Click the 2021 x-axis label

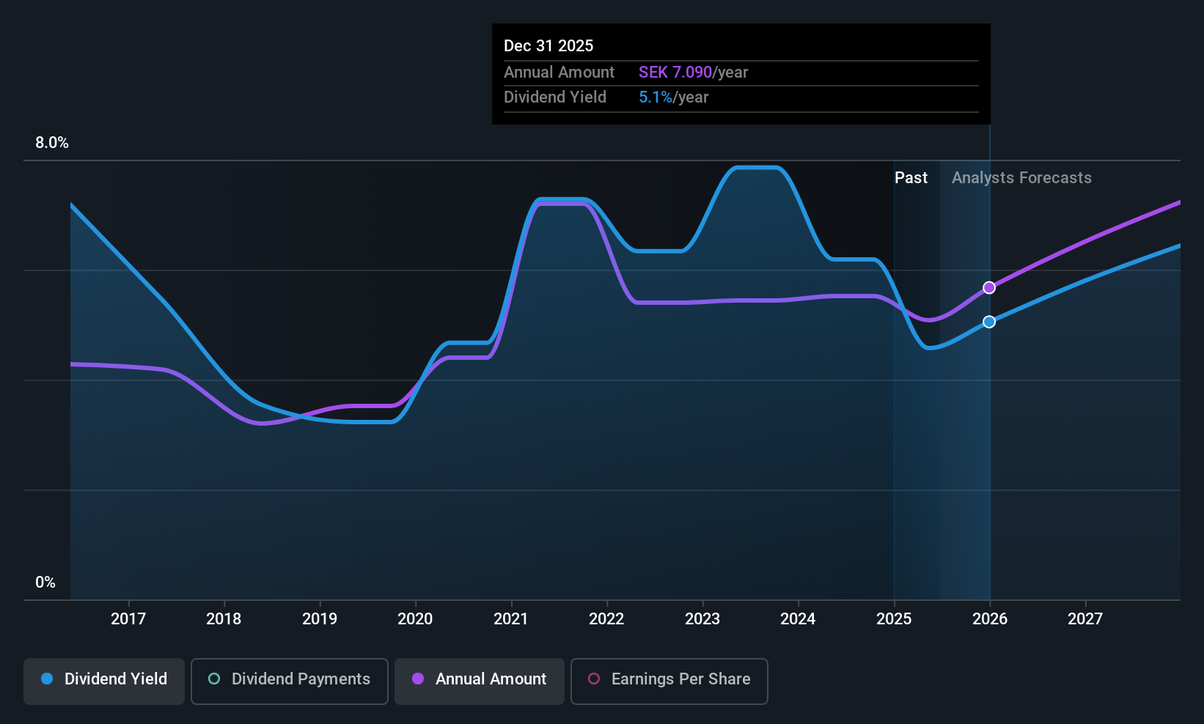click(x=511, y=619)
